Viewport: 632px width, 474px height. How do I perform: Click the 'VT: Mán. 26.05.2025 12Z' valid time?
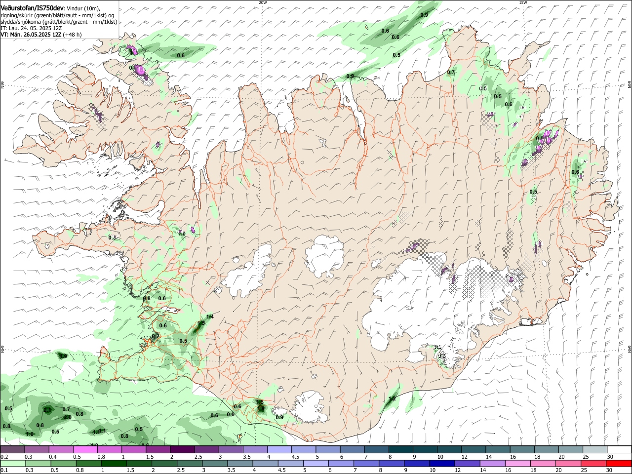tap(31, 35)
